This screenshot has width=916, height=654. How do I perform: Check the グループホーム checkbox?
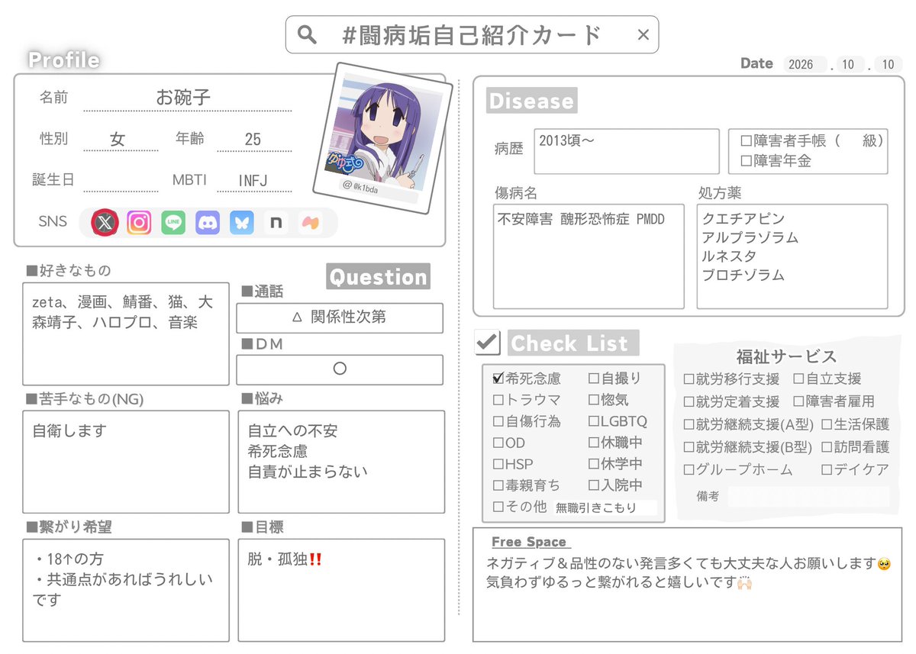(689, 470)
